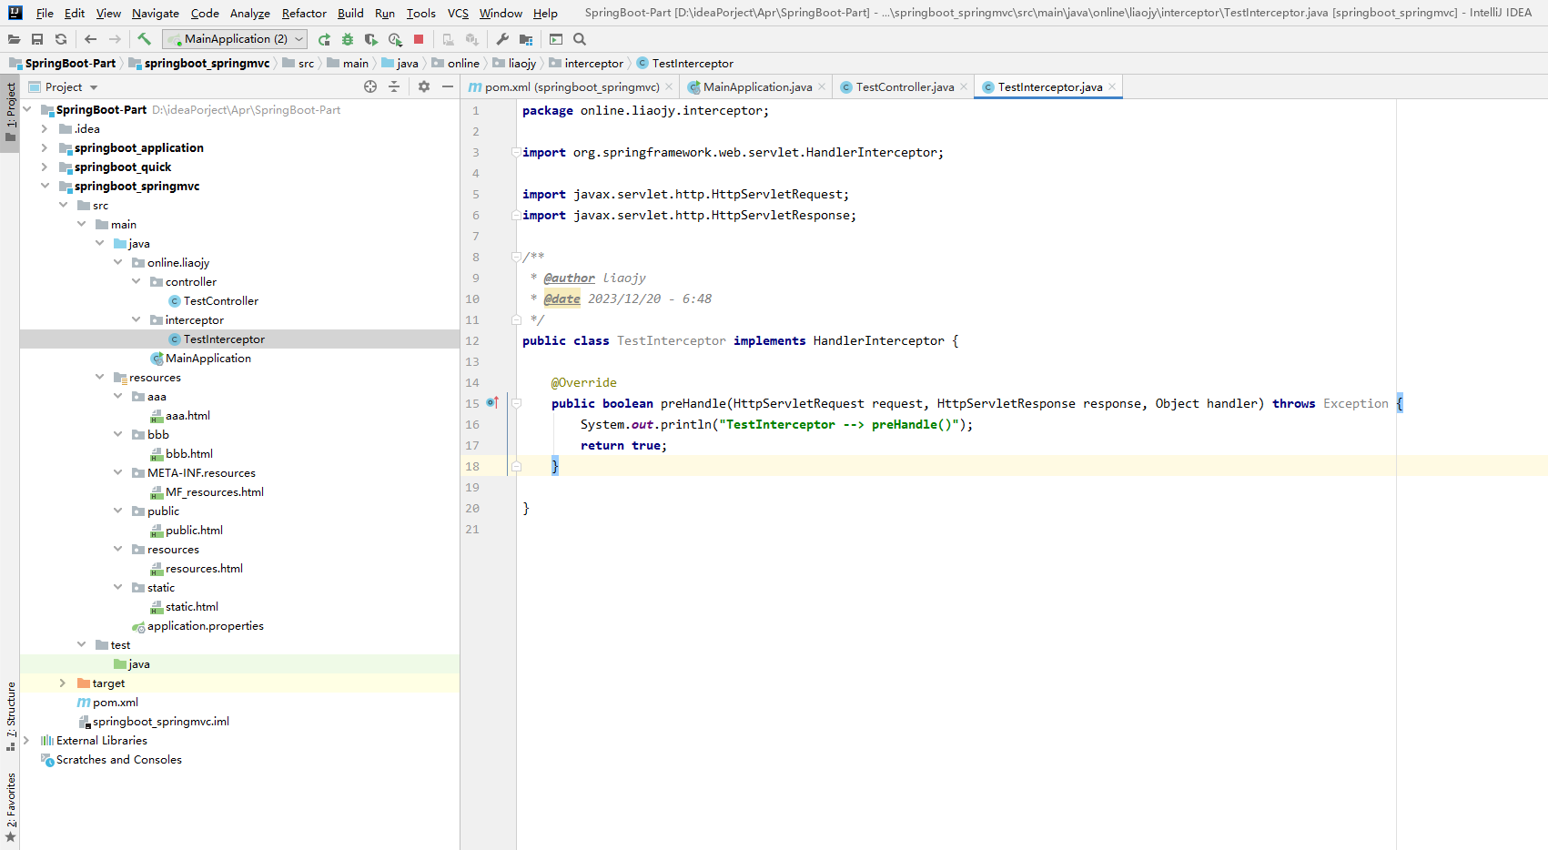The width and height of the screenshot is (1548, 850).
Task: Click the locate target icon in Project panel
Action: 370,86
